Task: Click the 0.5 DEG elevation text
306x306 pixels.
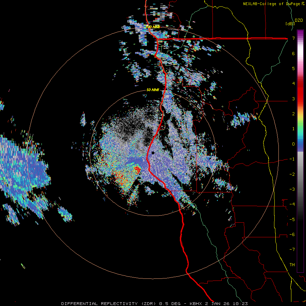Action: 169,304
